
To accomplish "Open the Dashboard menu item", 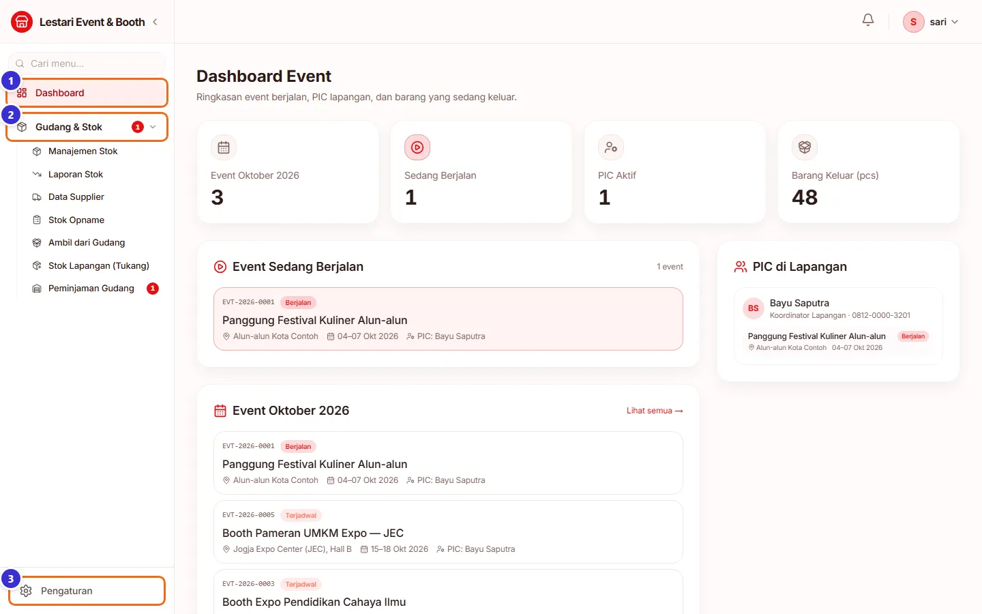I will coord(87,93).
